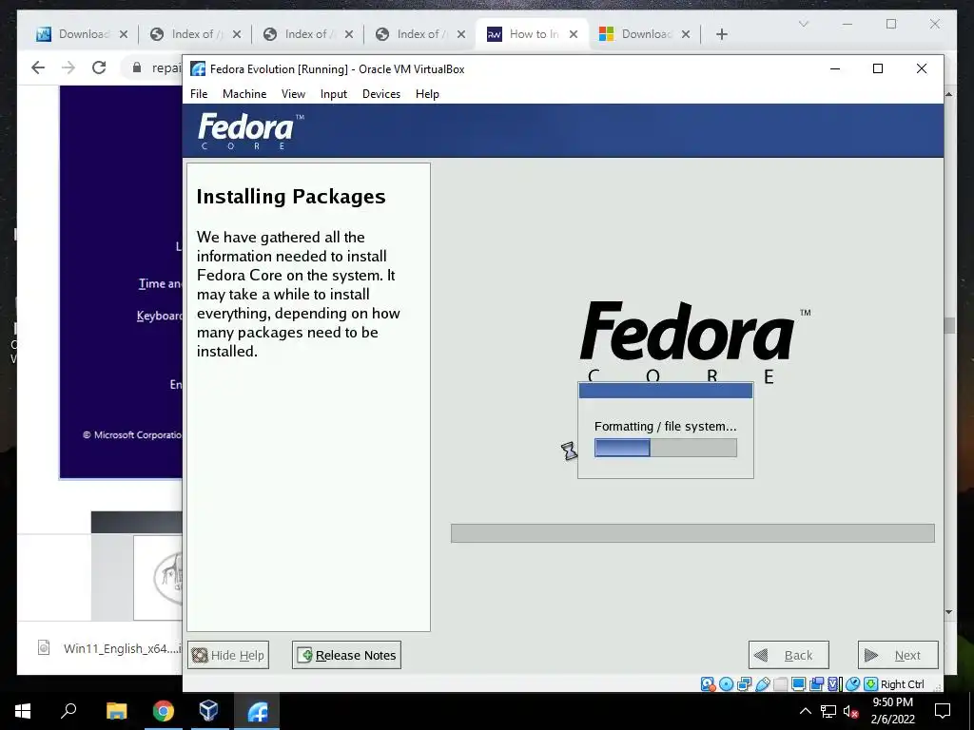This screenshot has height=730, width=974.
Task: Open a new Chrome tab with plus button
Action: pos(721,34)
